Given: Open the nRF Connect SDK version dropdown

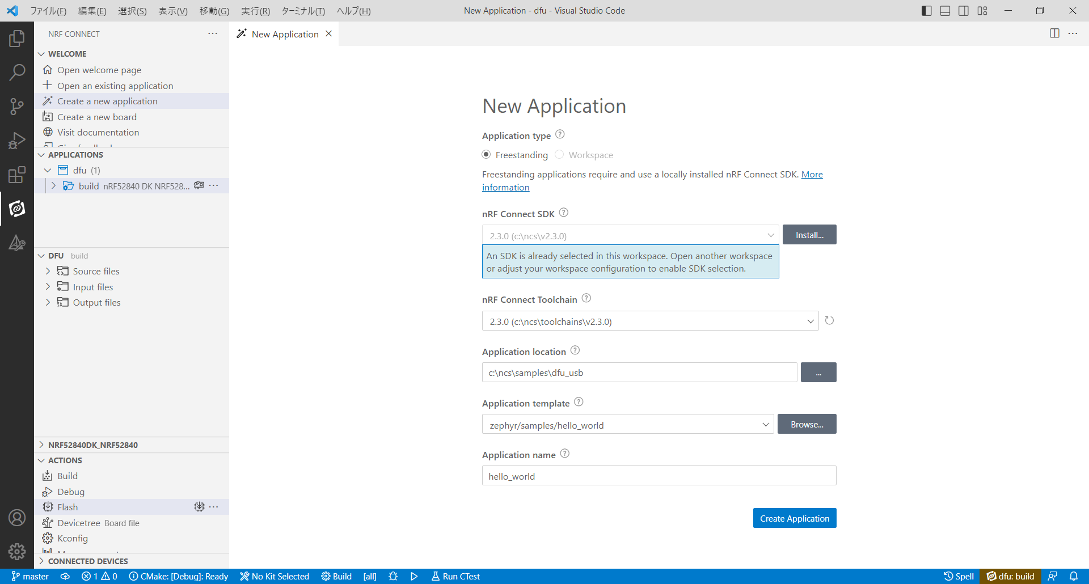Looking at the screenshot, I should [630, 235].
